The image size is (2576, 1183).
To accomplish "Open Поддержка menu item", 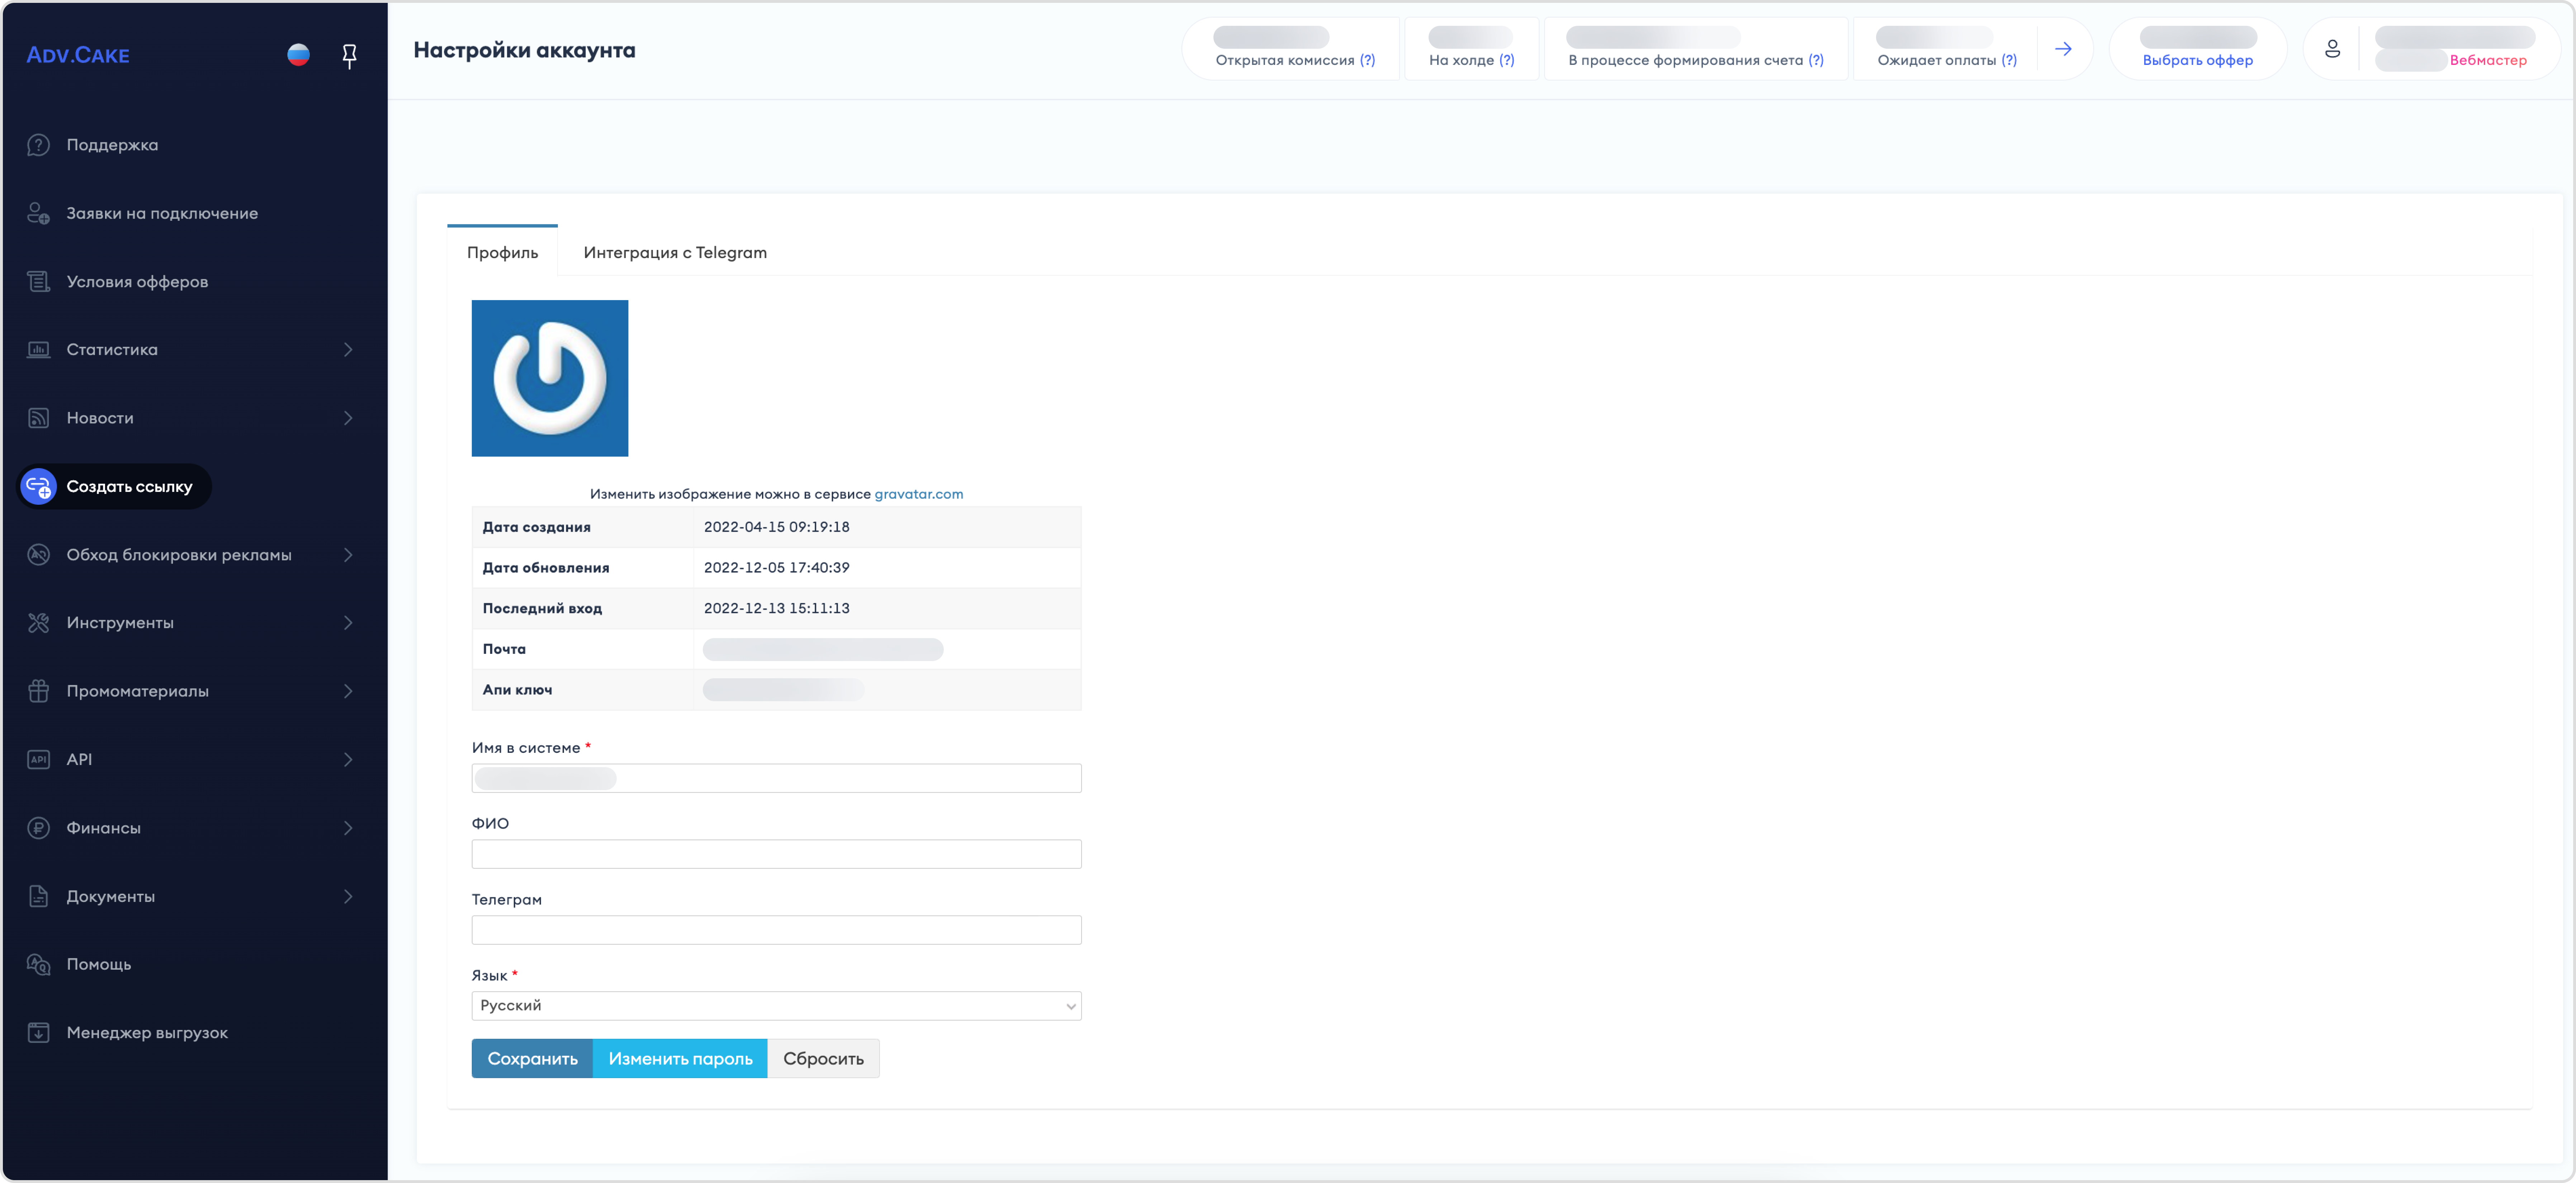I will [x=112, y=145].
